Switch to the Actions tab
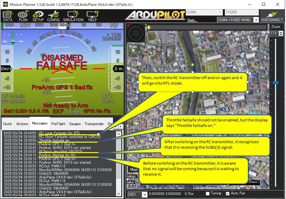 click(x=22, y=124)
